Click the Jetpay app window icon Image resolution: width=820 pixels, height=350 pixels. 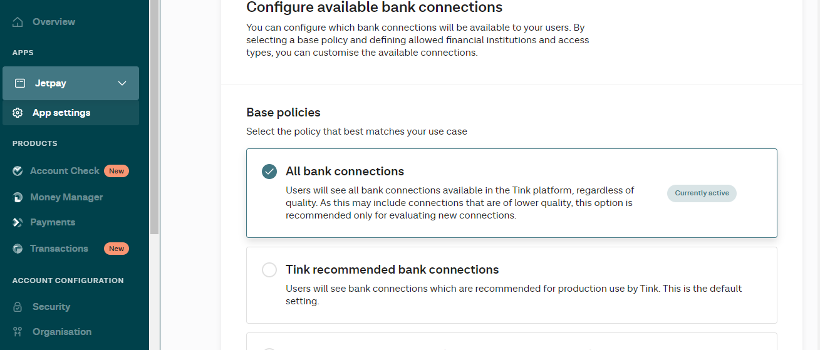click(20, 83)
